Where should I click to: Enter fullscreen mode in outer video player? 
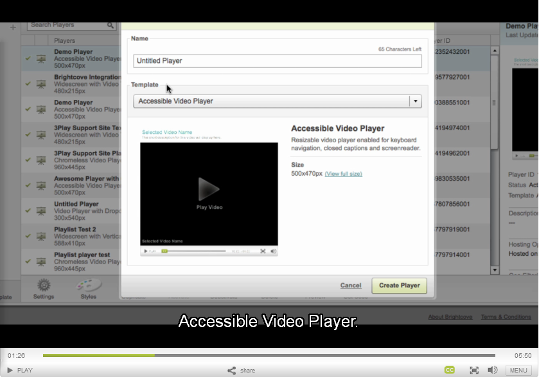click(474, 370)
